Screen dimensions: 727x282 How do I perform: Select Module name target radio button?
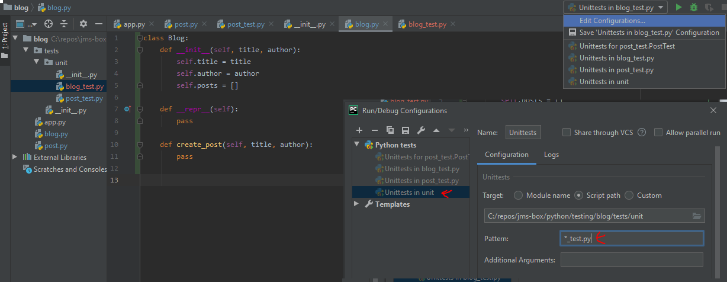tap(519, 196)
